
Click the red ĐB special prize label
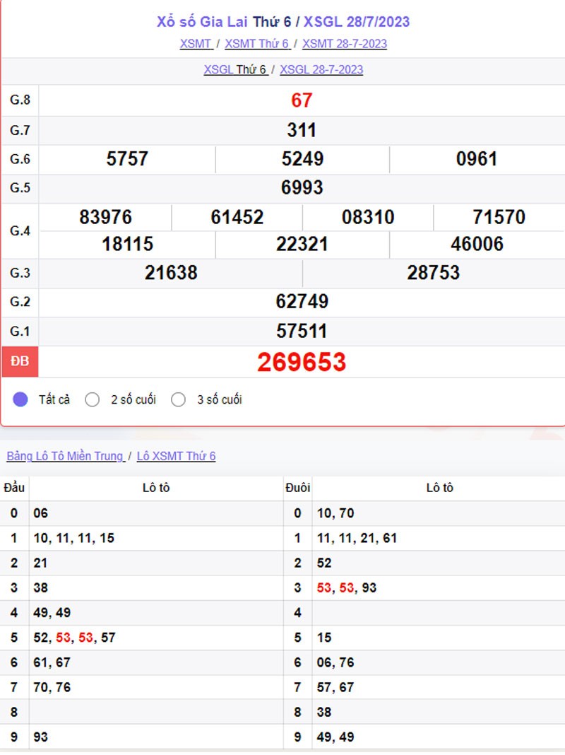(x=20, y=361)
